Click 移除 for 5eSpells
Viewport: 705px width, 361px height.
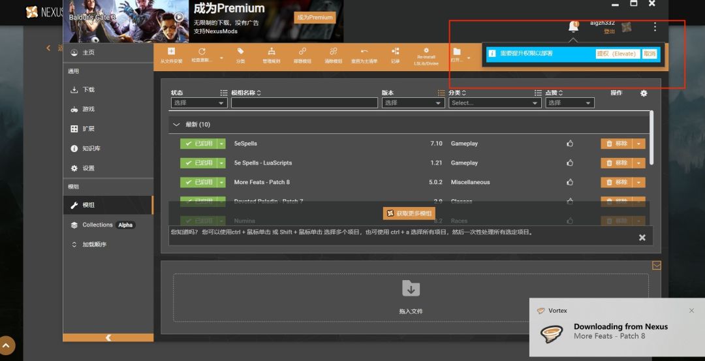click(616, 144)
